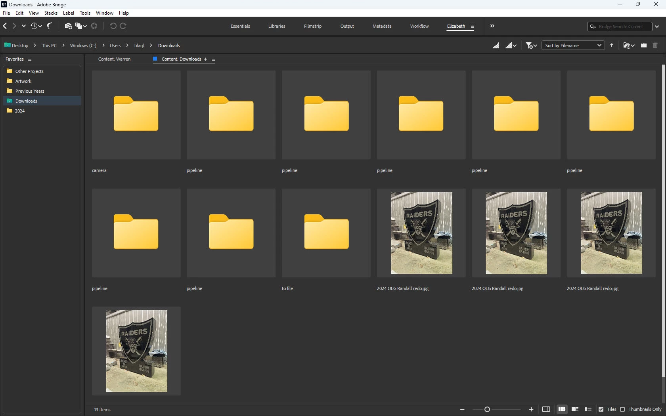The width and height of the screenshot is (666, 416).
Task: Add a new content tab with plus
Action: point(205,59)
